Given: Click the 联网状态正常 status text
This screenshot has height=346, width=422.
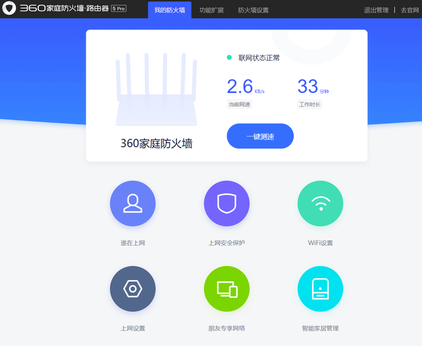Looking at the screenshot, I should [x=259, y=57].
